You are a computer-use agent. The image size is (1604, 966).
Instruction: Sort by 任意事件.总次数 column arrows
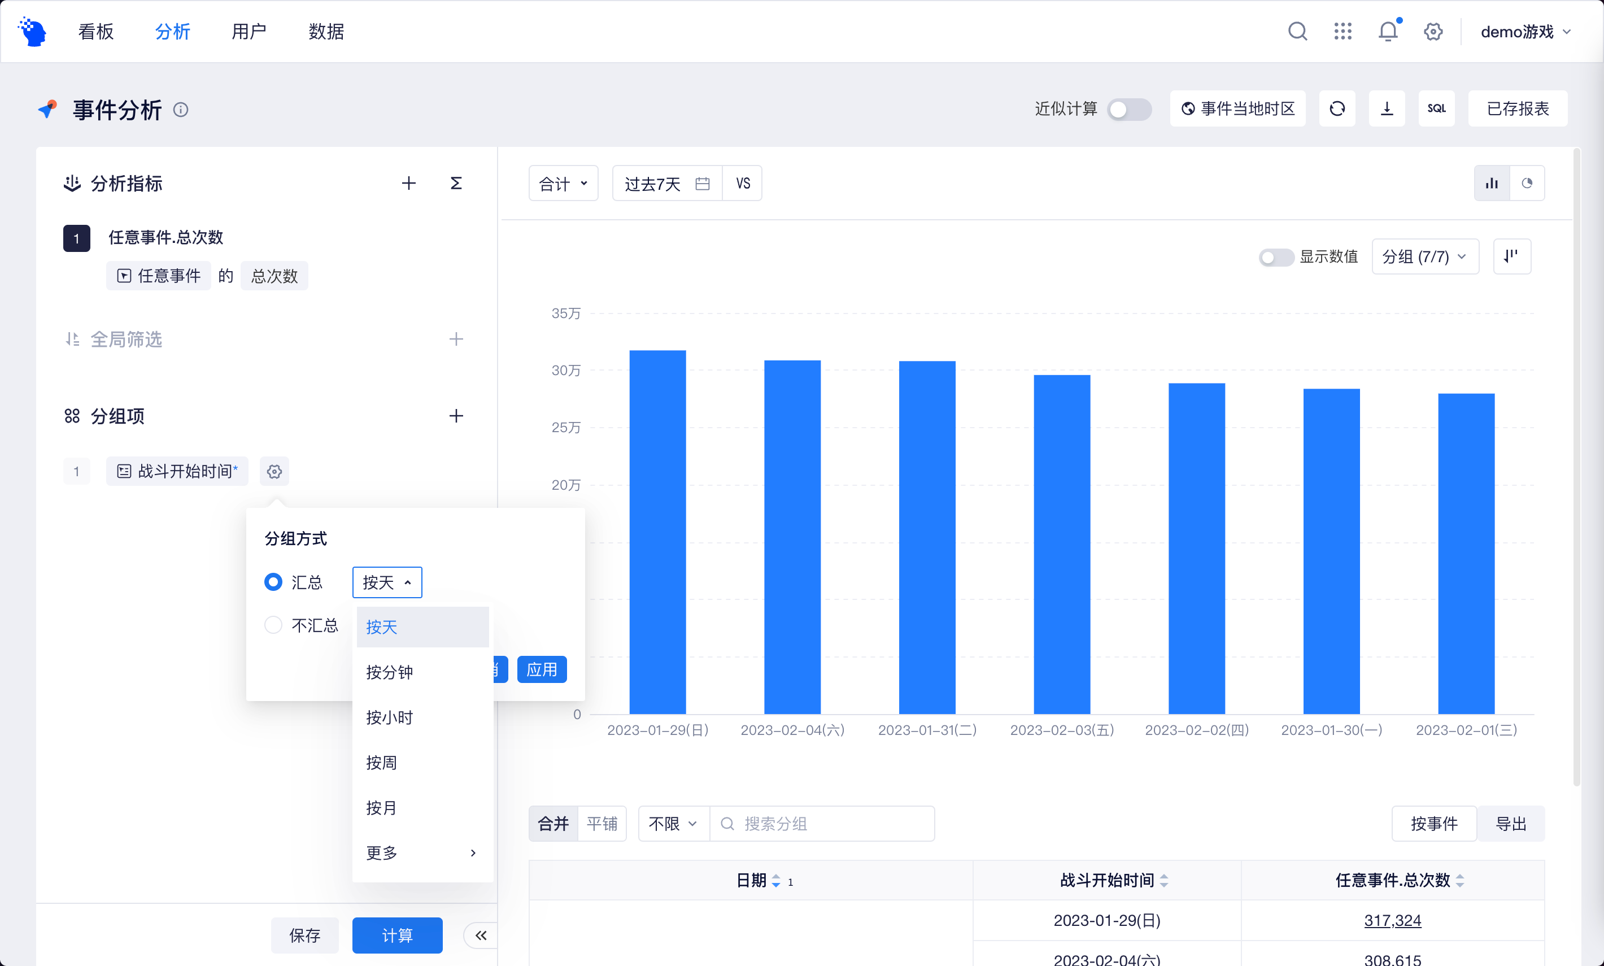(x=1460, y=881)
